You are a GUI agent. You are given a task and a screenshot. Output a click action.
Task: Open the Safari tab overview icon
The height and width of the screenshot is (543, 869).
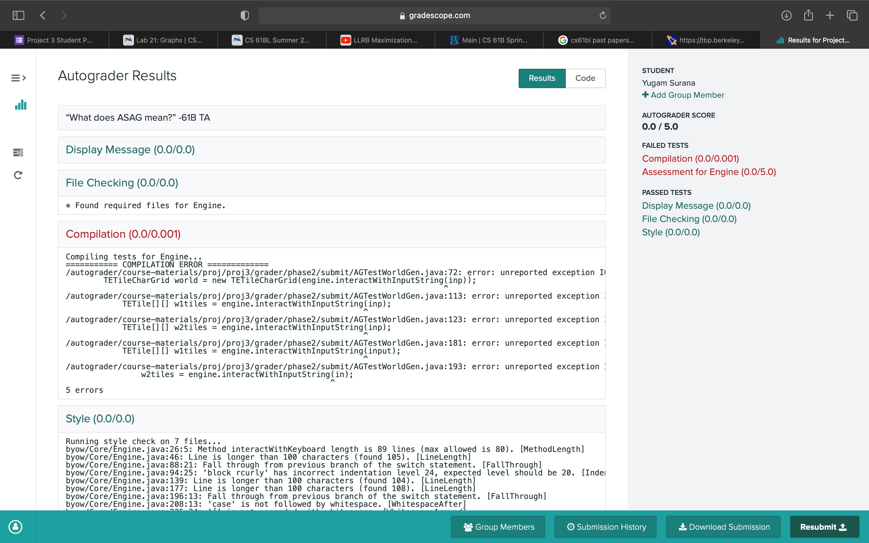[x=852, y=15]
